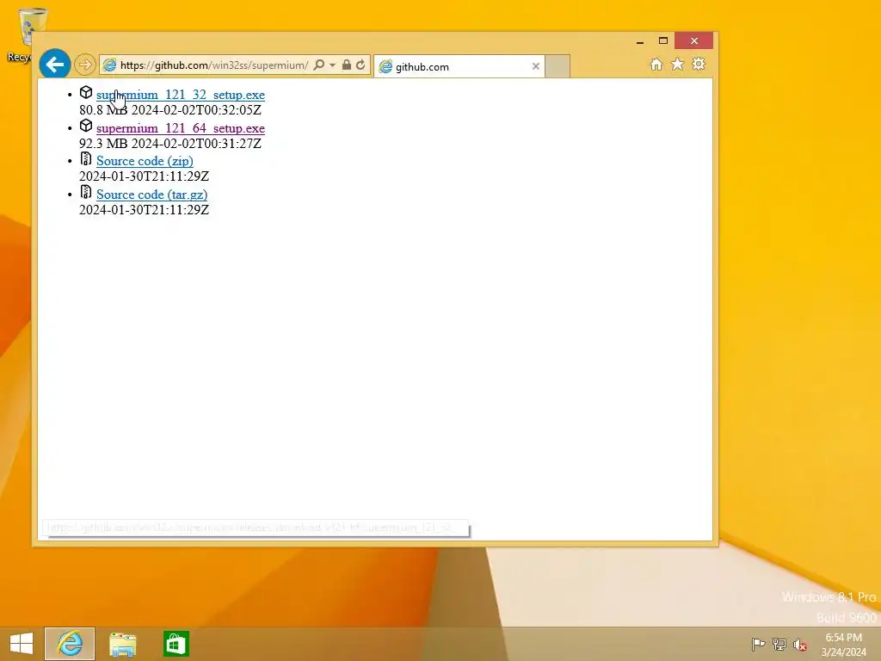Click the text 80.8 MB 2024-02-02T00:32:05Z
Viewport: 881px width, 661px height.
[170, 110]
